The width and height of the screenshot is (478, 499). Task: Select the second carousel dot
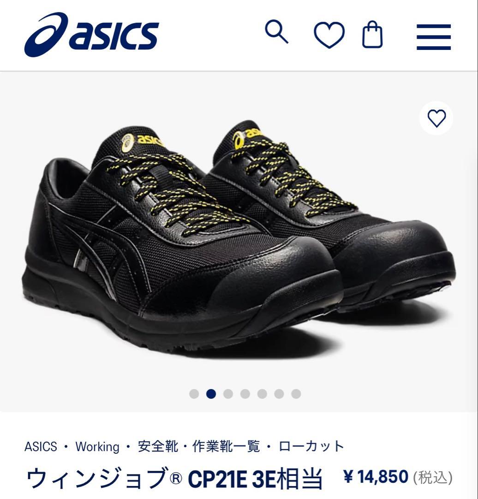tap(211, 394)
